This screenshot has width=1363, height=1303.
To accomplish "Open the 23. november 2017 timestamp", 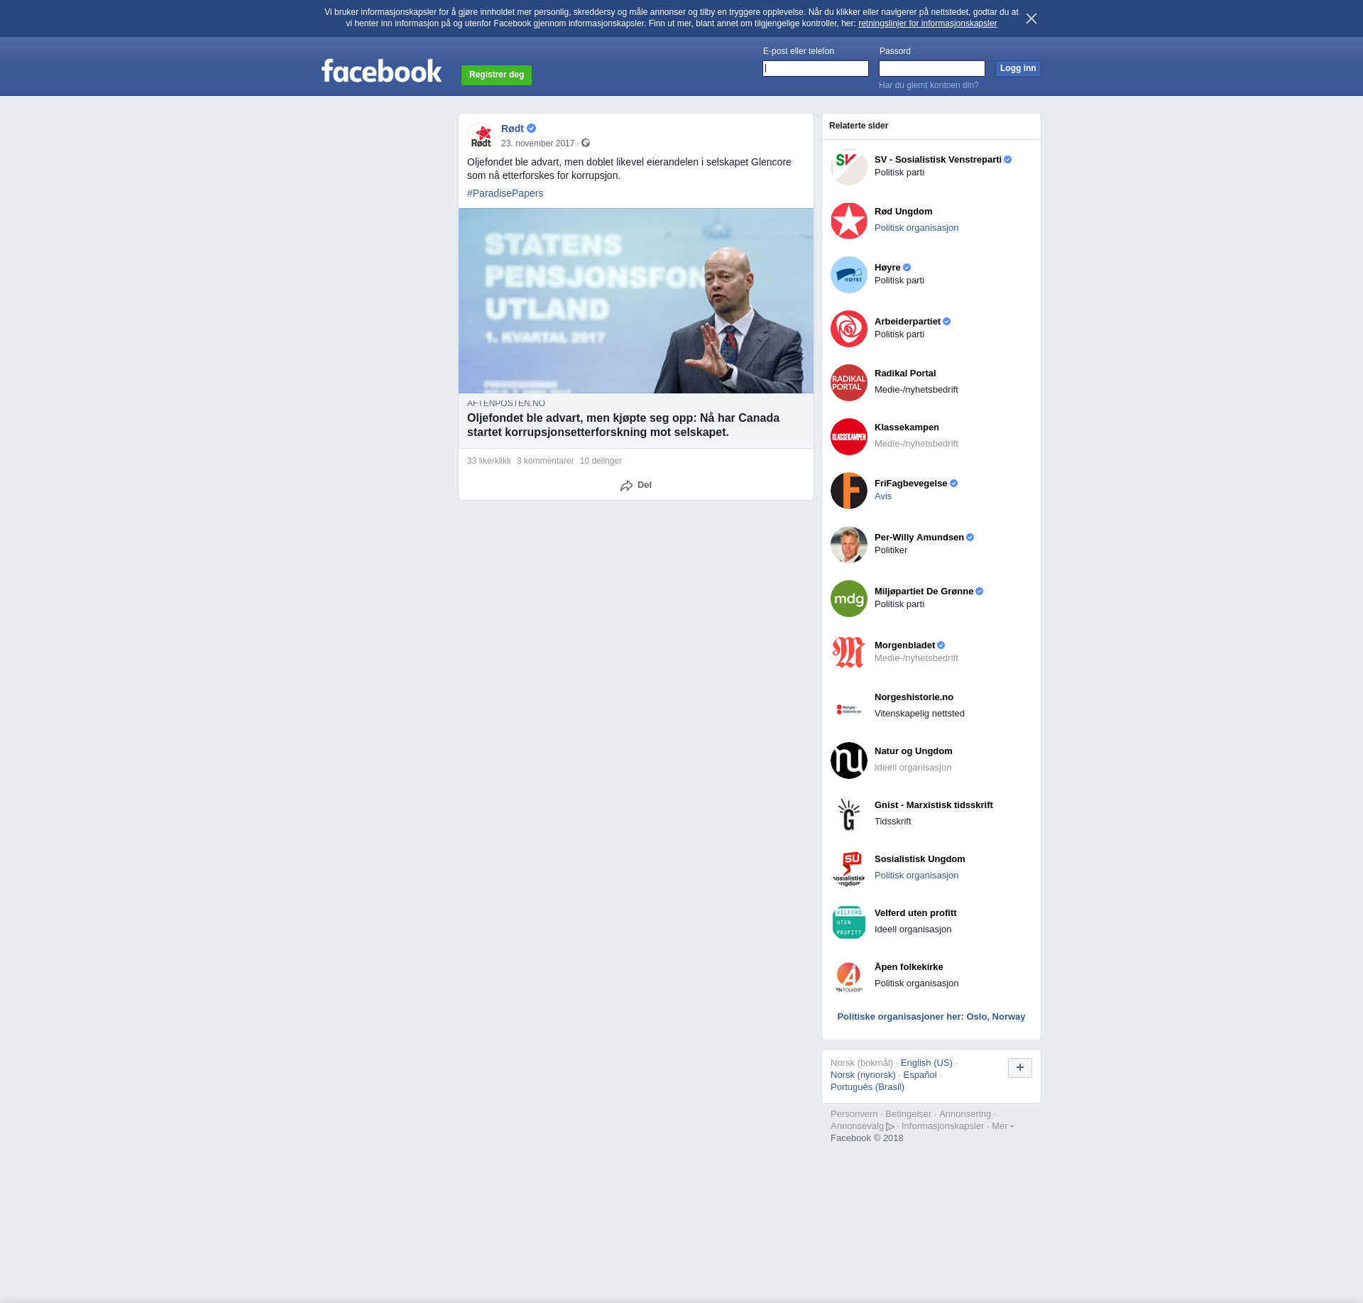I will pos(537,143).
